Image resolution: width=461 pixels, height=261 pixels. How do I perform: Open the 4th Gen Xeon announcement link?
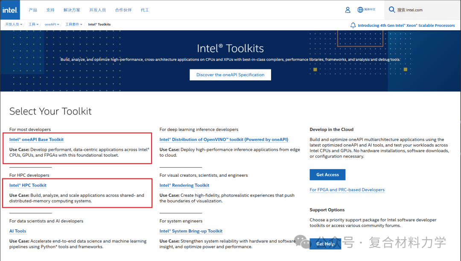click(x=406, y=26)
